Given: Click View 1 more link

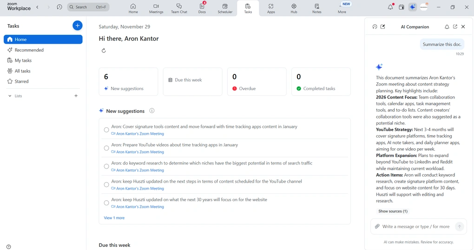Looking at the screenshot, I should [114, 217].
